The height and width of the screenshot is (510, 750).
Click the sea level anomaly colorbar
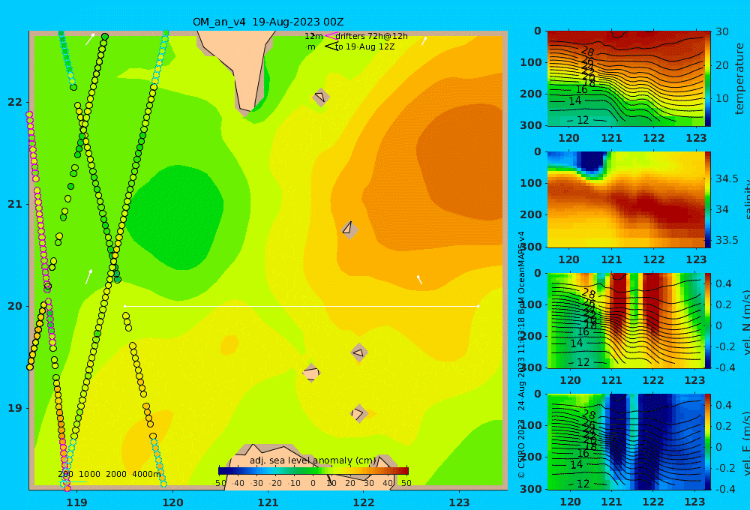(x=313, y=471)
